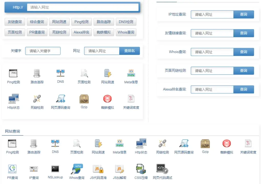Click 死链检测 broken-link icon in the upper grid

coord(37,99)
